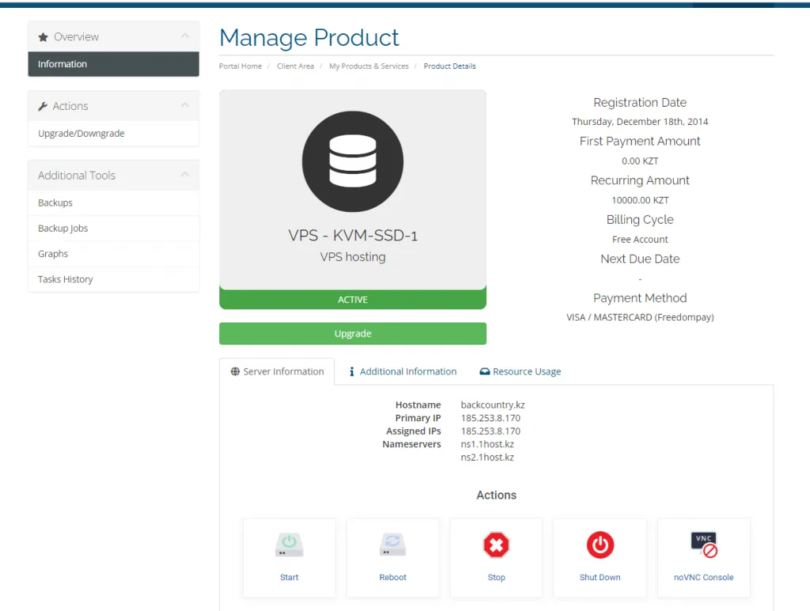
Task: Click the database product icon
Action: (x=353, y=161)
